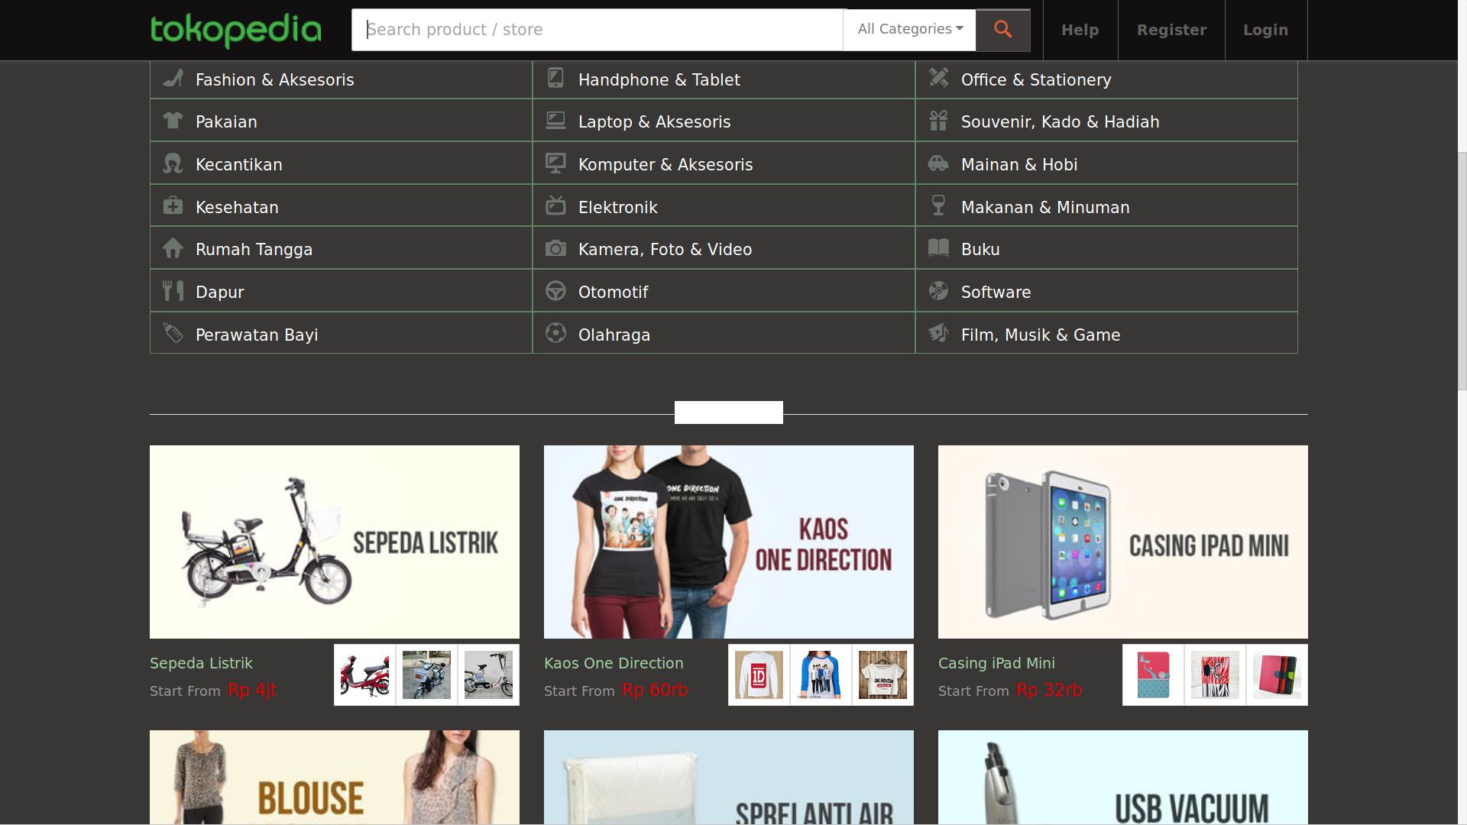Click the Kecantikan hair icon
1467x825 pixels.
pos(173,163)
